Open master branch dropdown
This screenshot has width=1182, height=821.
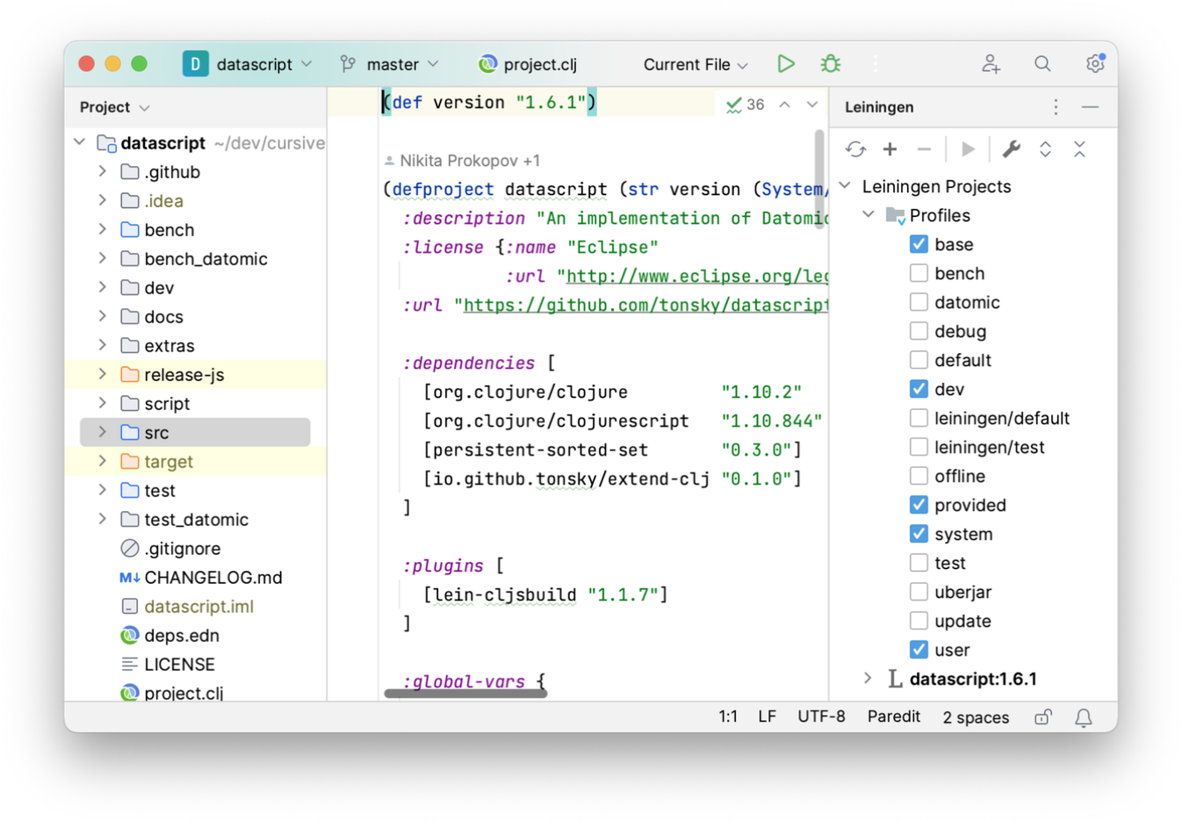point(389,64)
